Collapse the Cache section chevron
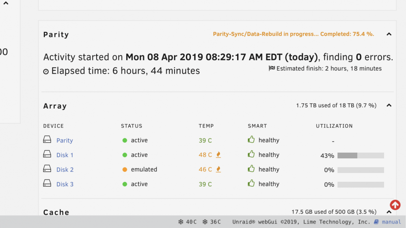 pos(389,212)
